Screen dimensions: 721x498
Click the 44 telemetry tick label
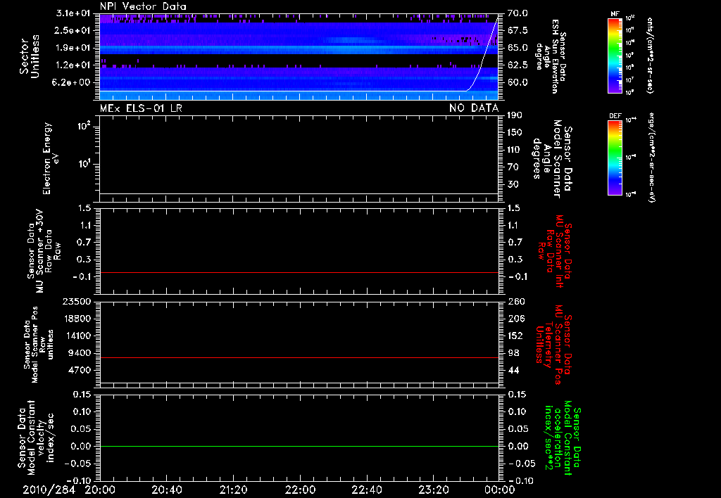[513, 370]
